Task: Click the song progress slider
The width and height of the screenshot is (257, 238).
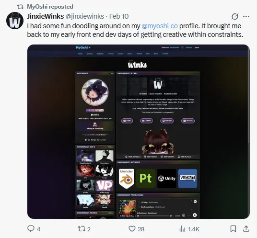Action: pyautogui.click(x=154, y=216)
